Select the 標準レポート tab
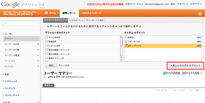205x103 pixels. click(x=69, y=13)
